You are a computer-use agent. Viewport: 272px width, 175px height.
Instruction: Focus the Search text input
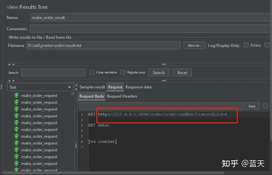point(53,72)
